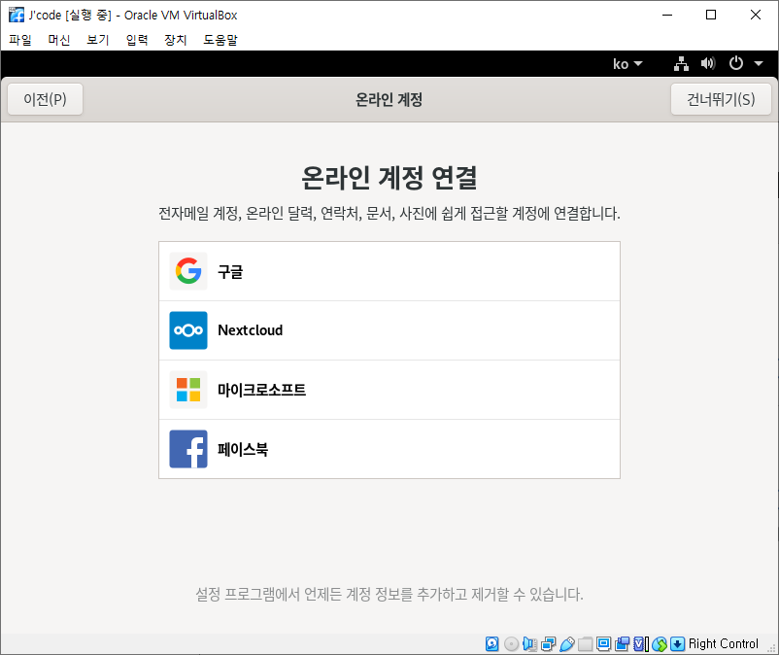Click keyboard capture down-arrow indicator
Screen dimensions: 779x655
pos(677,644)
